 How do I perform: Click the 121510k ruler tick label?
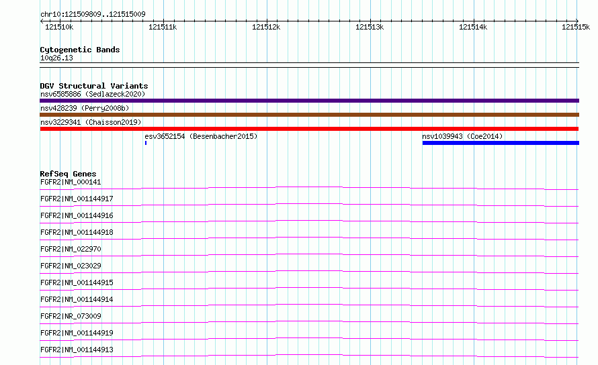click(x=59, y=27)
